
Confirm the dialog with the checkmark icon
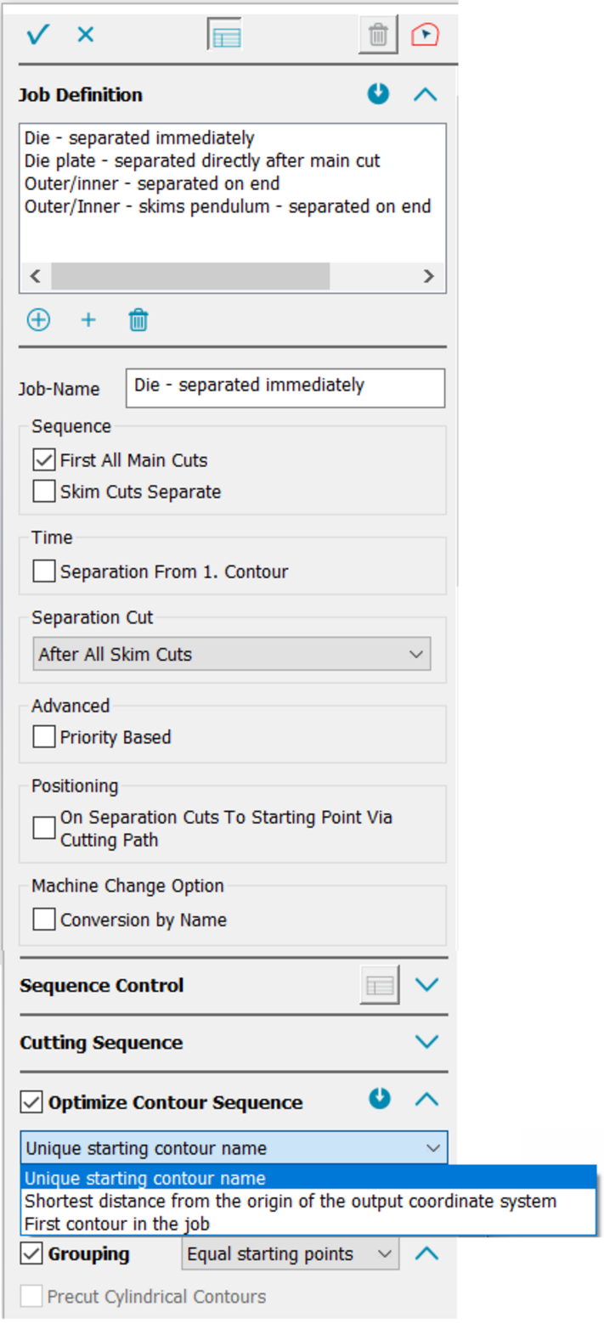coord(38,35)
